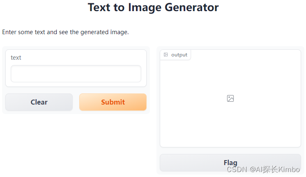Focus the text prompt input box
This screenshot has width=306, height=177.
point(76,74)
